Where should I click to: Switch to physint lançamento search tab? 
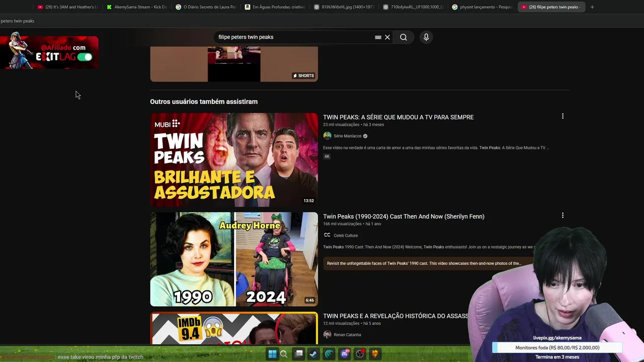[482, 7]
